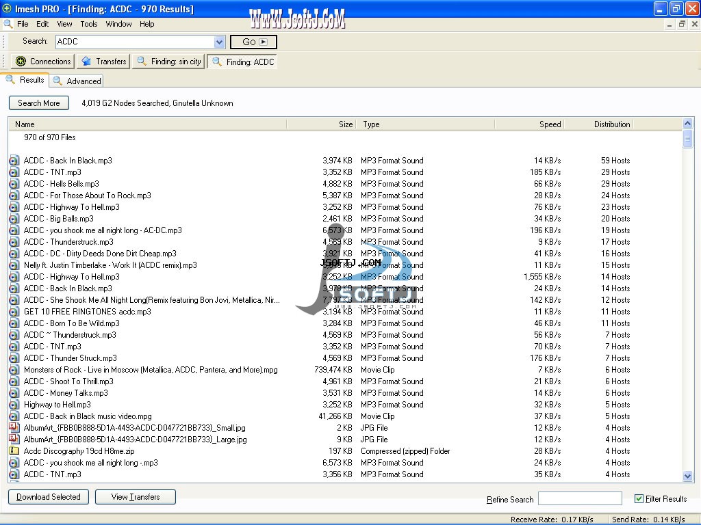Click the icon beside you shook me all night long -.mp3
This screenshot has height=525, width=701.
[x=14, y=463]
